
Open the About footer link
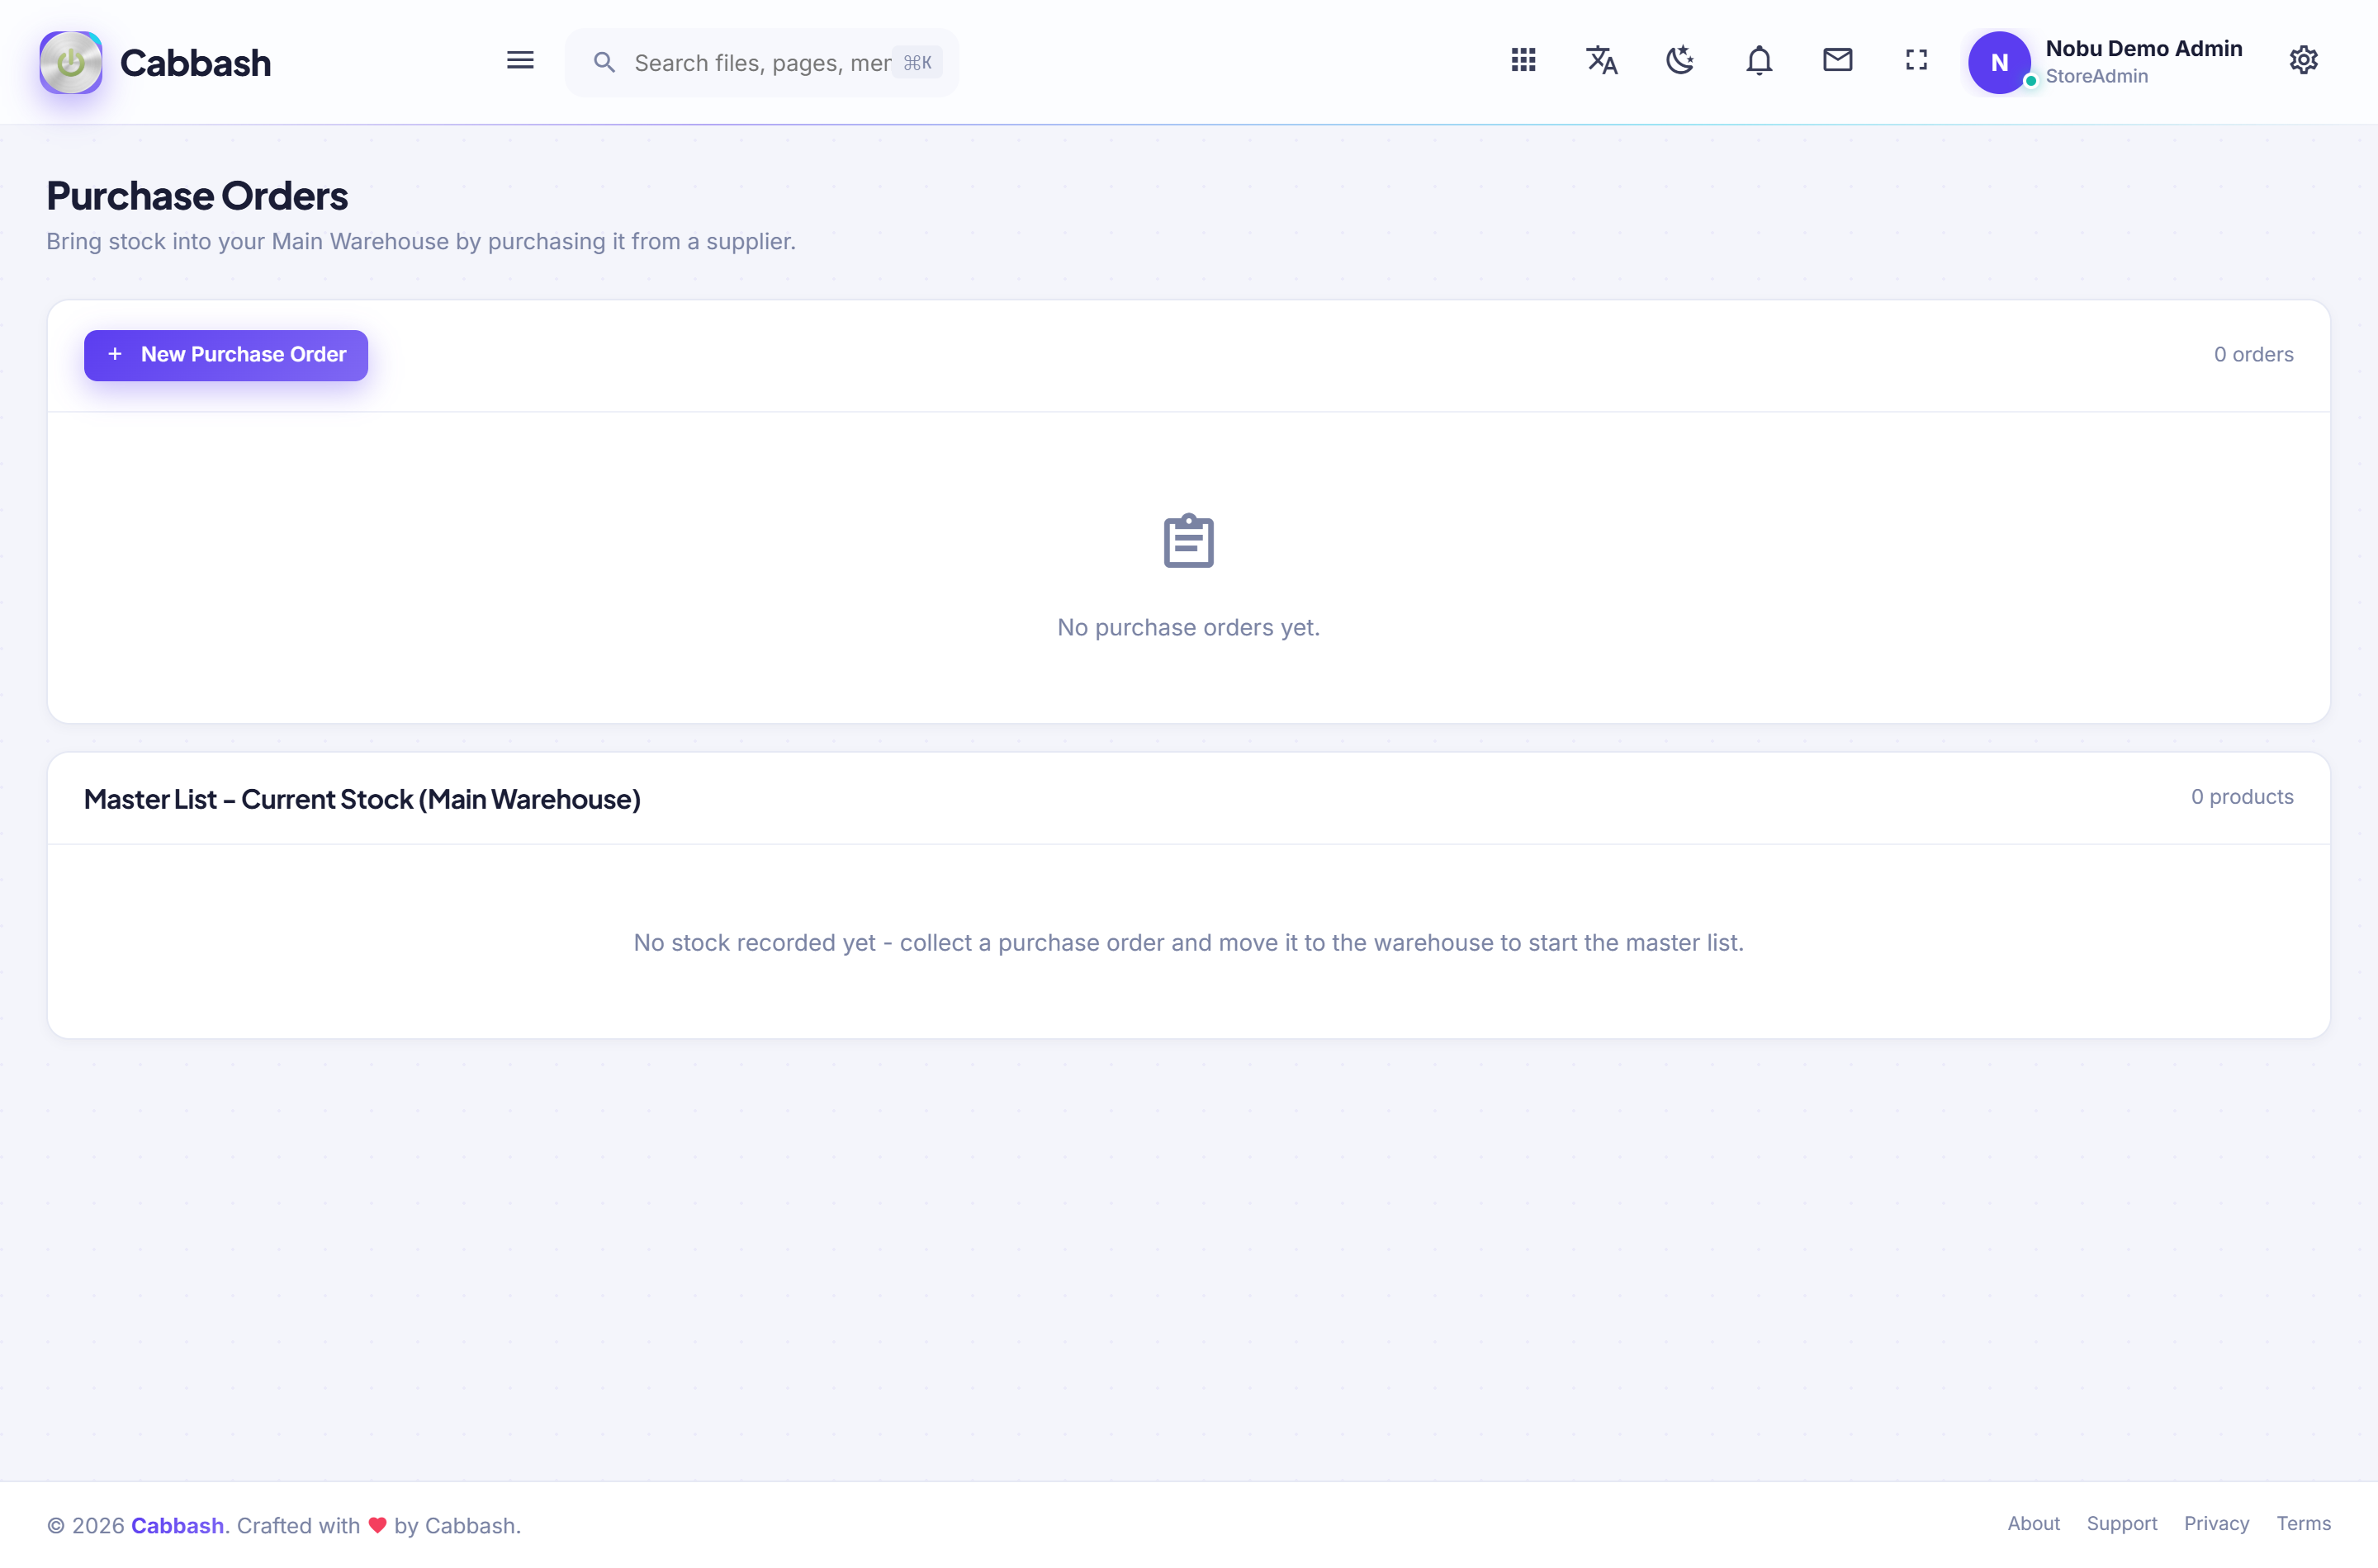[x=2033, y=1524]
